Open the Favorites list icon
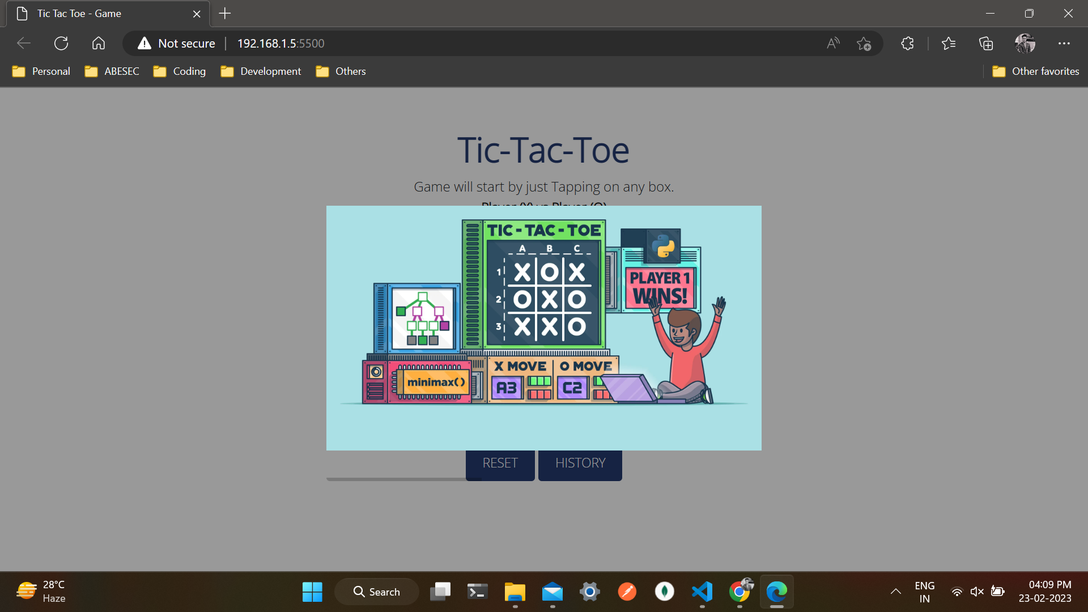The height and width of the screenshot is (612, 1088). pos(949,43)
